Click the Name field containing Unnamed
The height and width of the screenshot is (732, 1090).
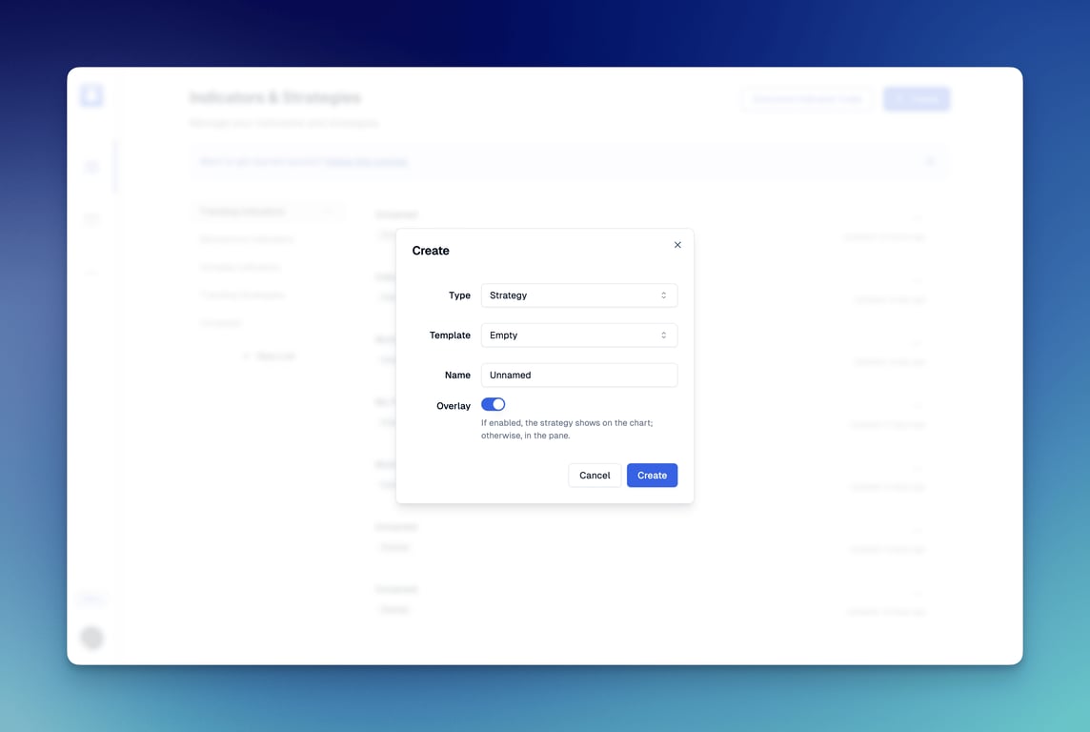(x=578, y=376)
